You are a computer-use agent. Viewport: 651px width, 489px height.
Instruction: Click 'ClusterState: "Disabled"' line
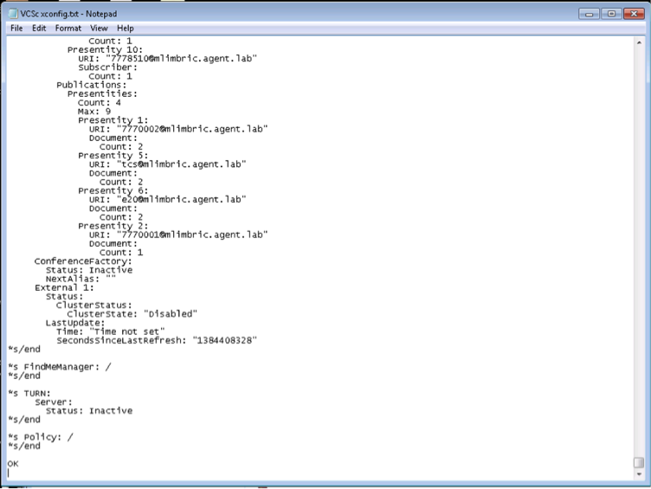tap(132, 314)
